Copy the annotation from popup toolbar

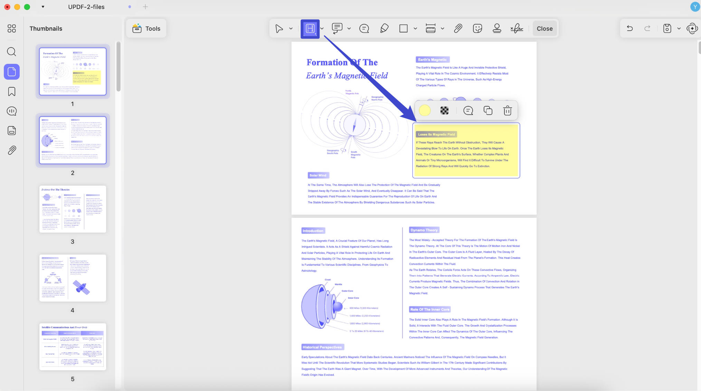pos(487,110)
